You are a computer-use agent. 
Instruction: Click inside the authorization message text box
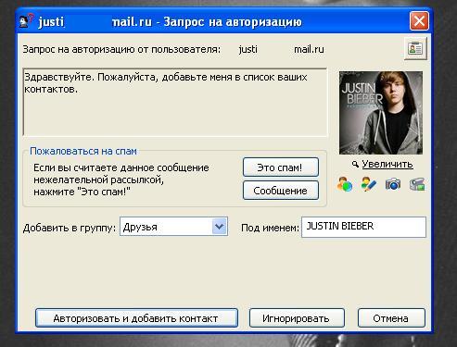[175, 103]
